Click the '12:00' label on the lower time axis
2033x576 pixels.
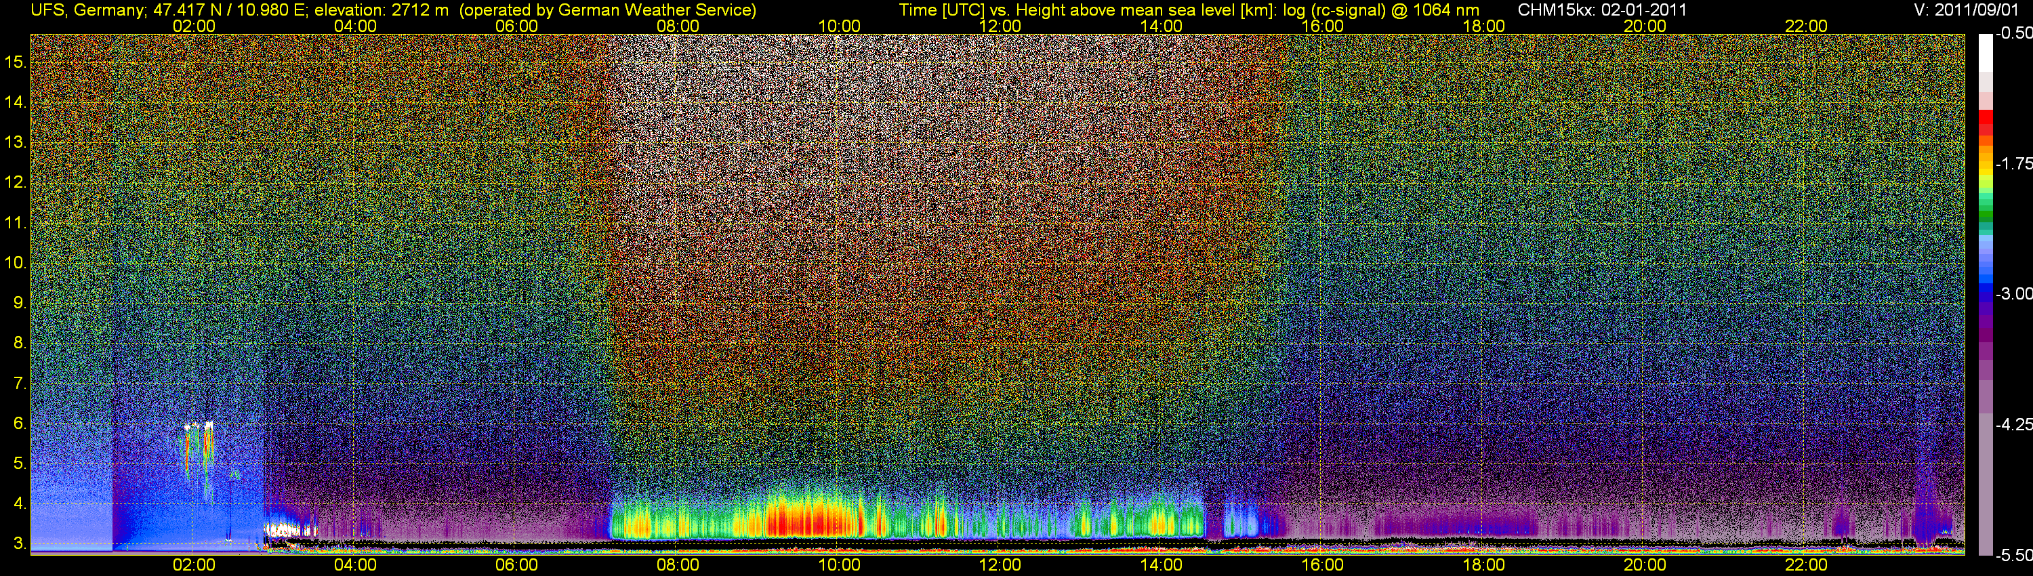(1000, 565)
